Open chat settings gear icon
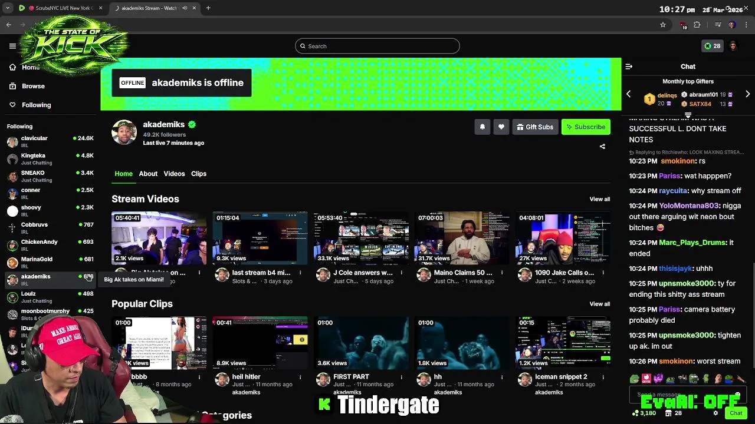755x424 pixels. [715, 413]
